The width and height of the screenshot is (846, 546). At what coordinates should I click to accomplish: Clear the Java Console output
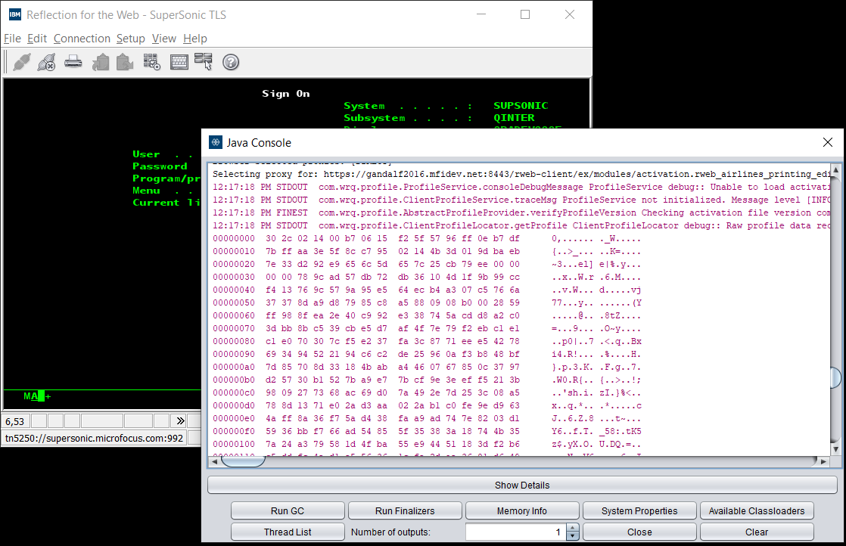click(x=757, y=532)
